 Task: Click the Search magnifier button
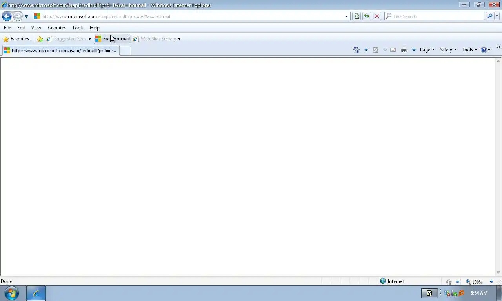[x=490, y=16]
